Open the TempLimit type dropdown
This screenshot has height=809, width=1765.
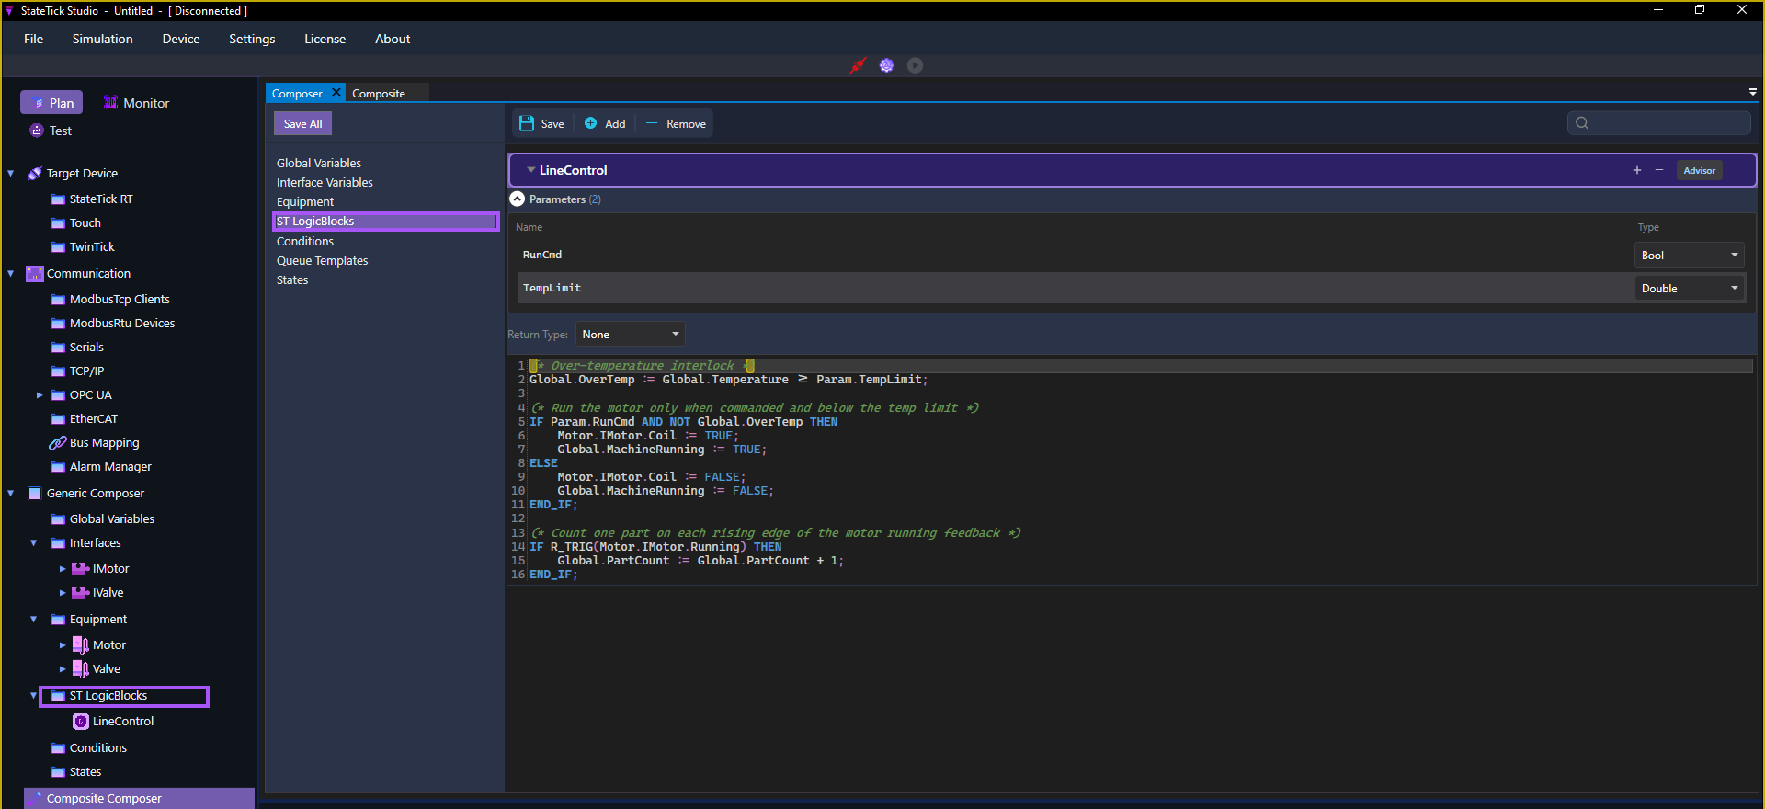click(1690, 288)
